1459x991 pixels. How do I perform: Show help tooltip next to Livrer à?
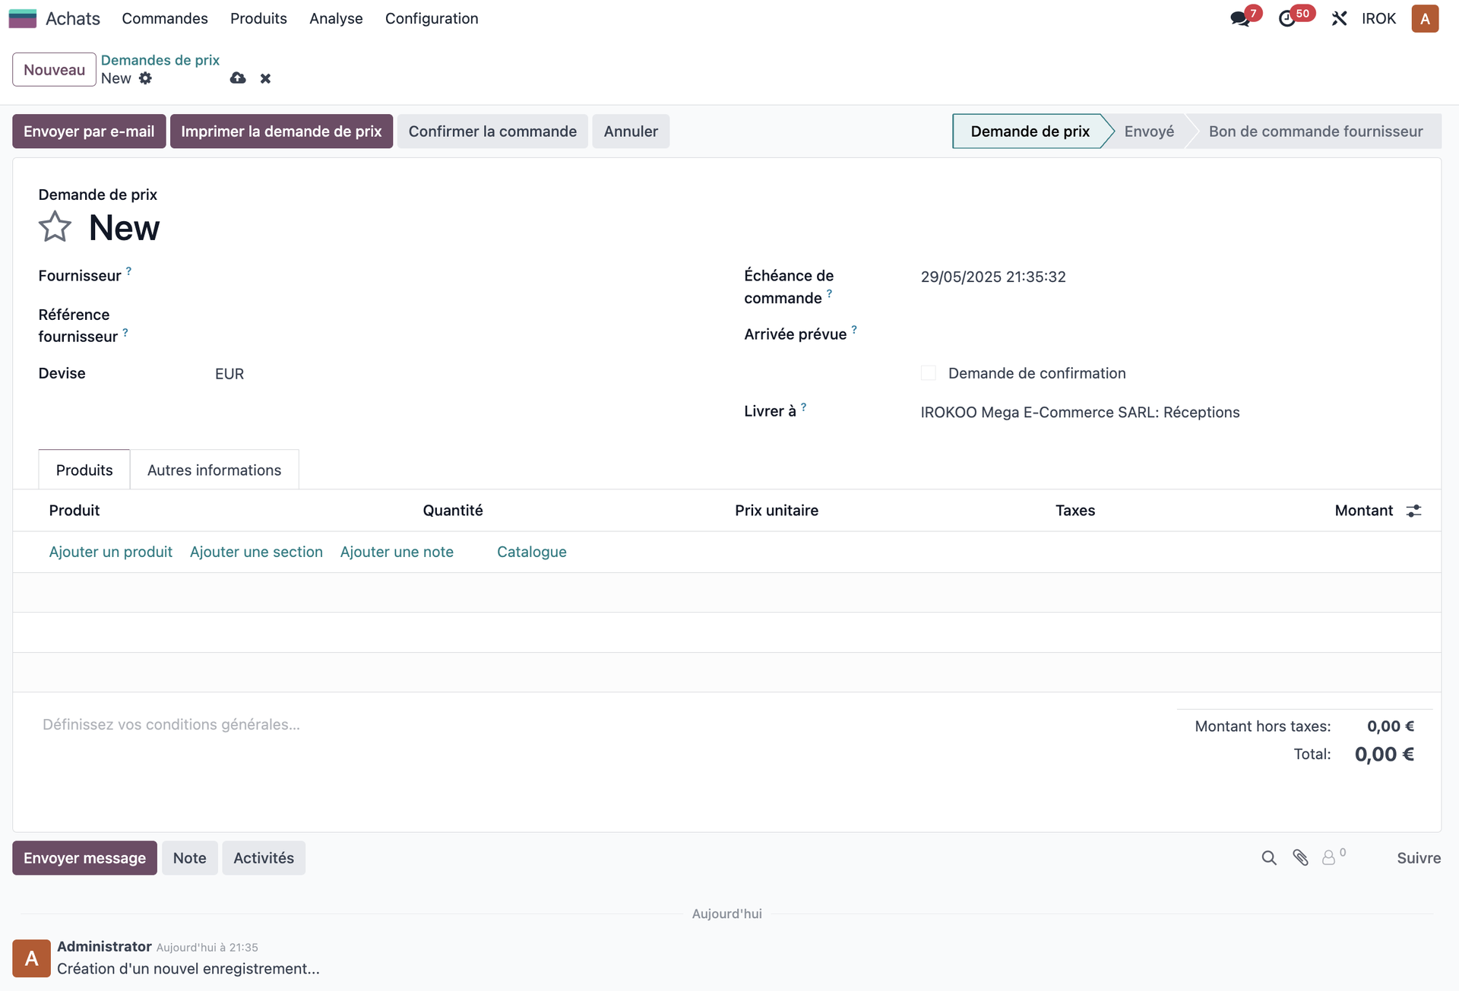click(803, 407)
